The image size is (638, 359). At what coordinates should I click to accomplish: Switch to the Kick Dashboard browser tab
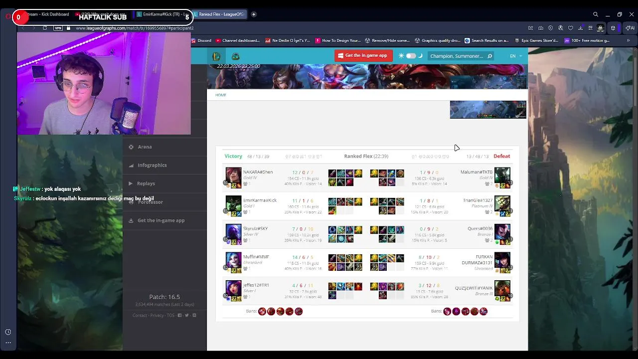pos(48,14)
